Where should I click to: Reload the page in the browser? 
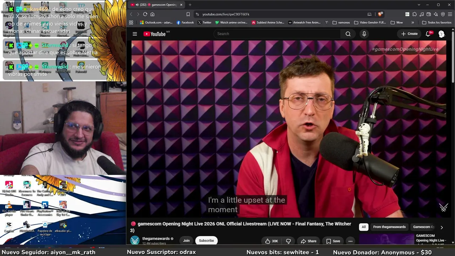(x=145, y=14)
